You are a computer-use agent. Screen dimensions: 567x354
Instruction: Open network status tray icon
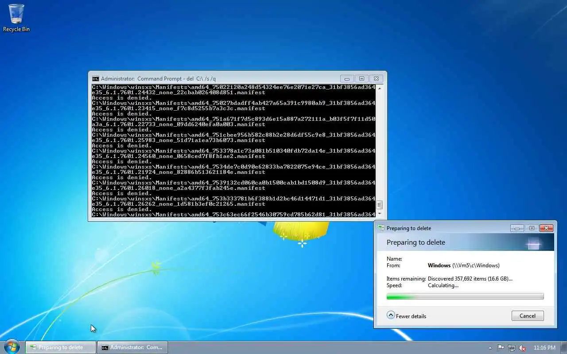(x=512, y=348)
